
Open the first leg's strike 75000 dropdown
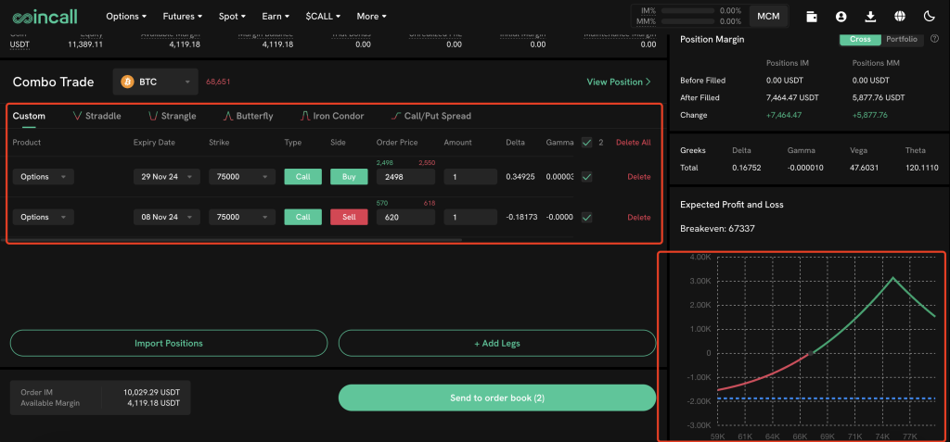pyautogui.click(x=241, y=177)
